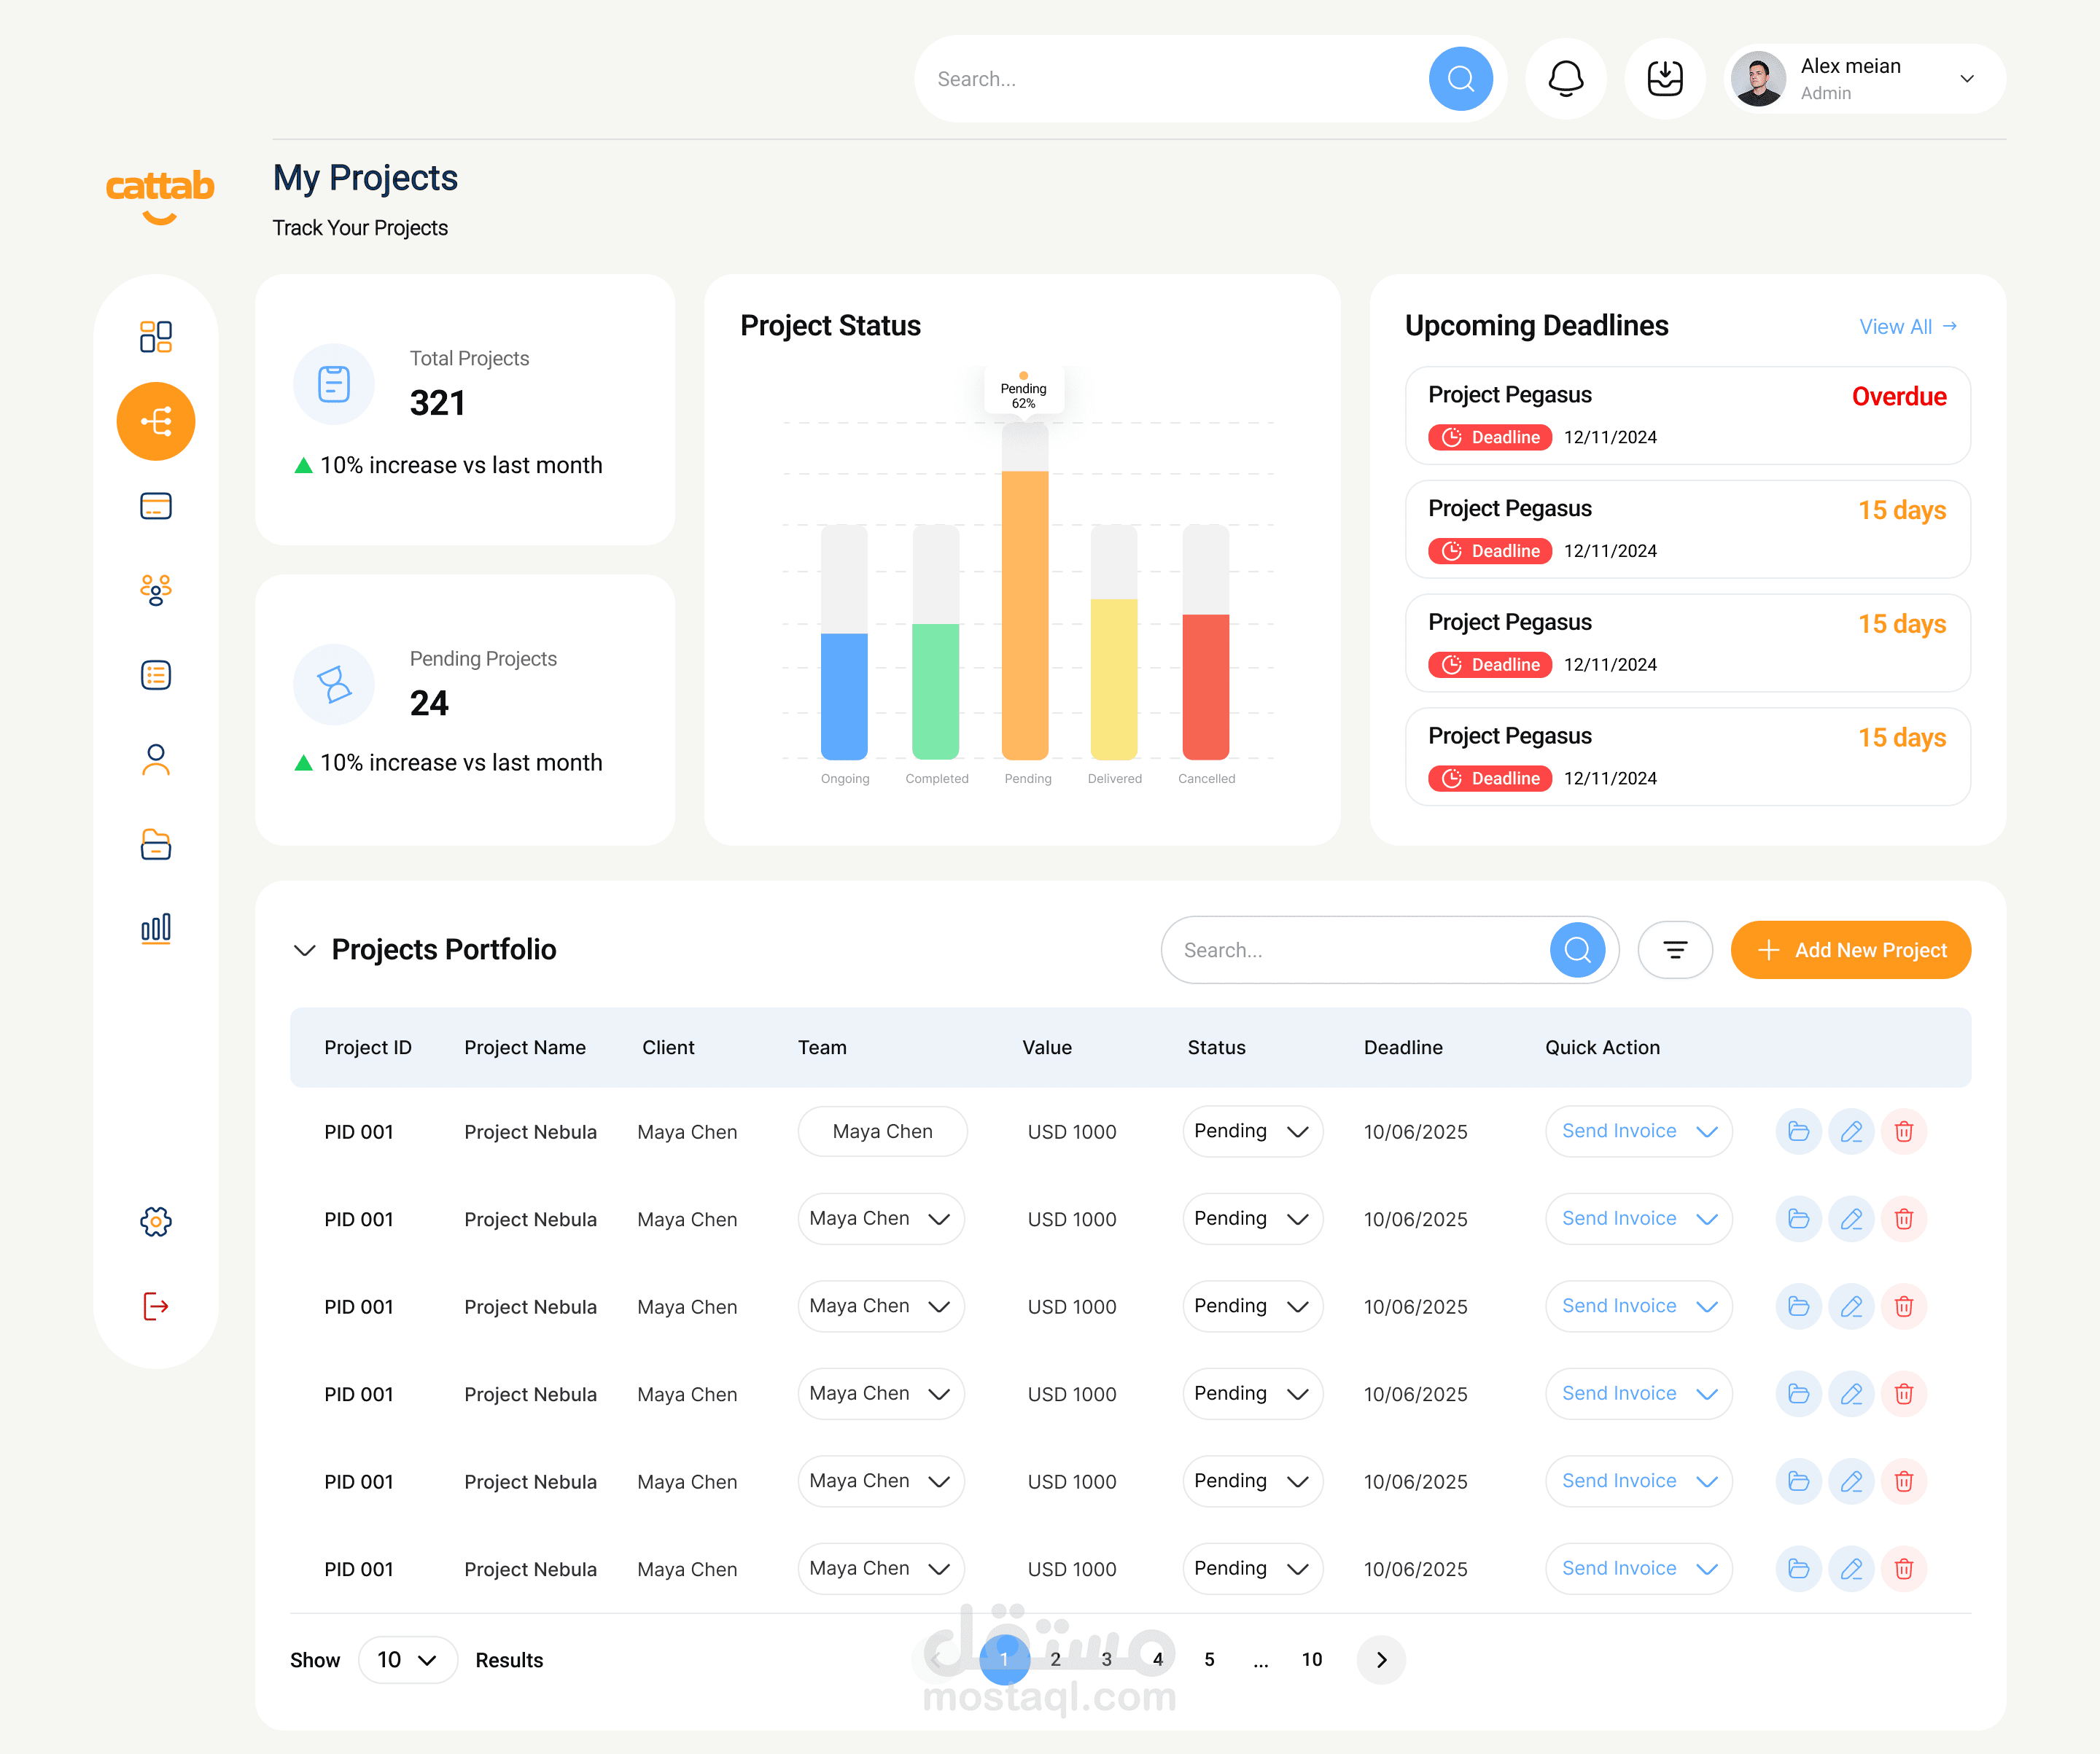Go to page 5 in pagination

(1209, 1659)
